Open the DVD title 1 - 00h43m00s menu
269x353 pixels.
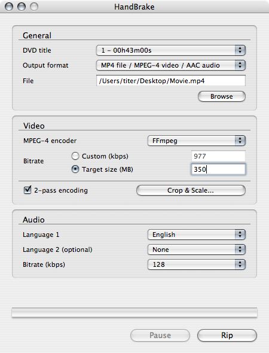pos(171,50)
